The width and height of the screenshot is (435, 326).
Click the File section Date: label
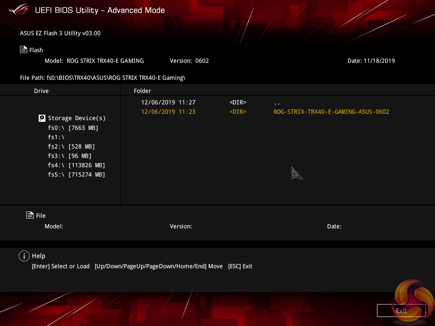[334, 226]
